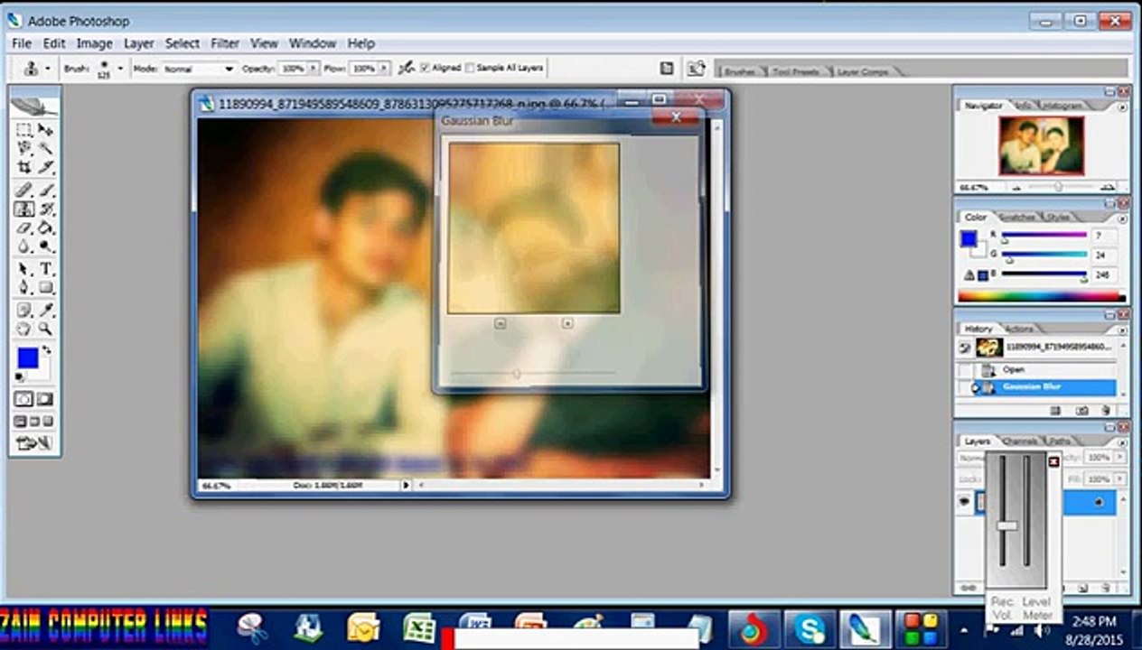The image size is (1142, 650).
Task: Switch to the Channels tab
Action: pyautogui.click(x=1020, y=441)
